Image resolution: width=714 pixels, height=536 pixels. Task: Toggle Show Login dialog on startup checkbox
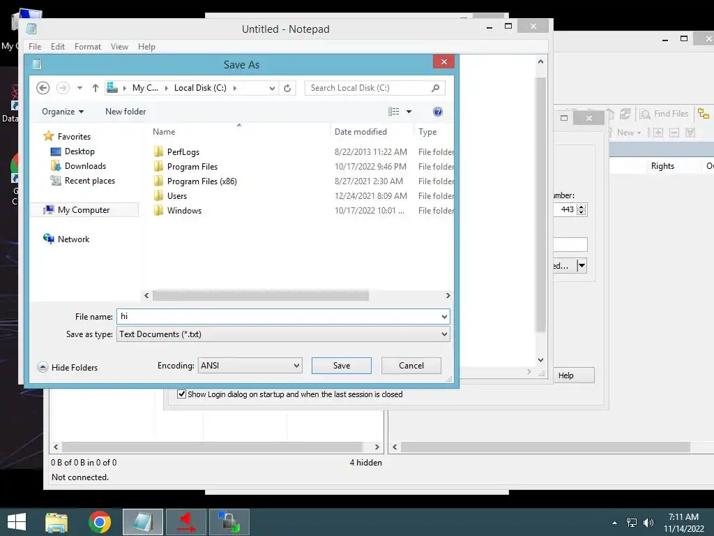[182, 394]
